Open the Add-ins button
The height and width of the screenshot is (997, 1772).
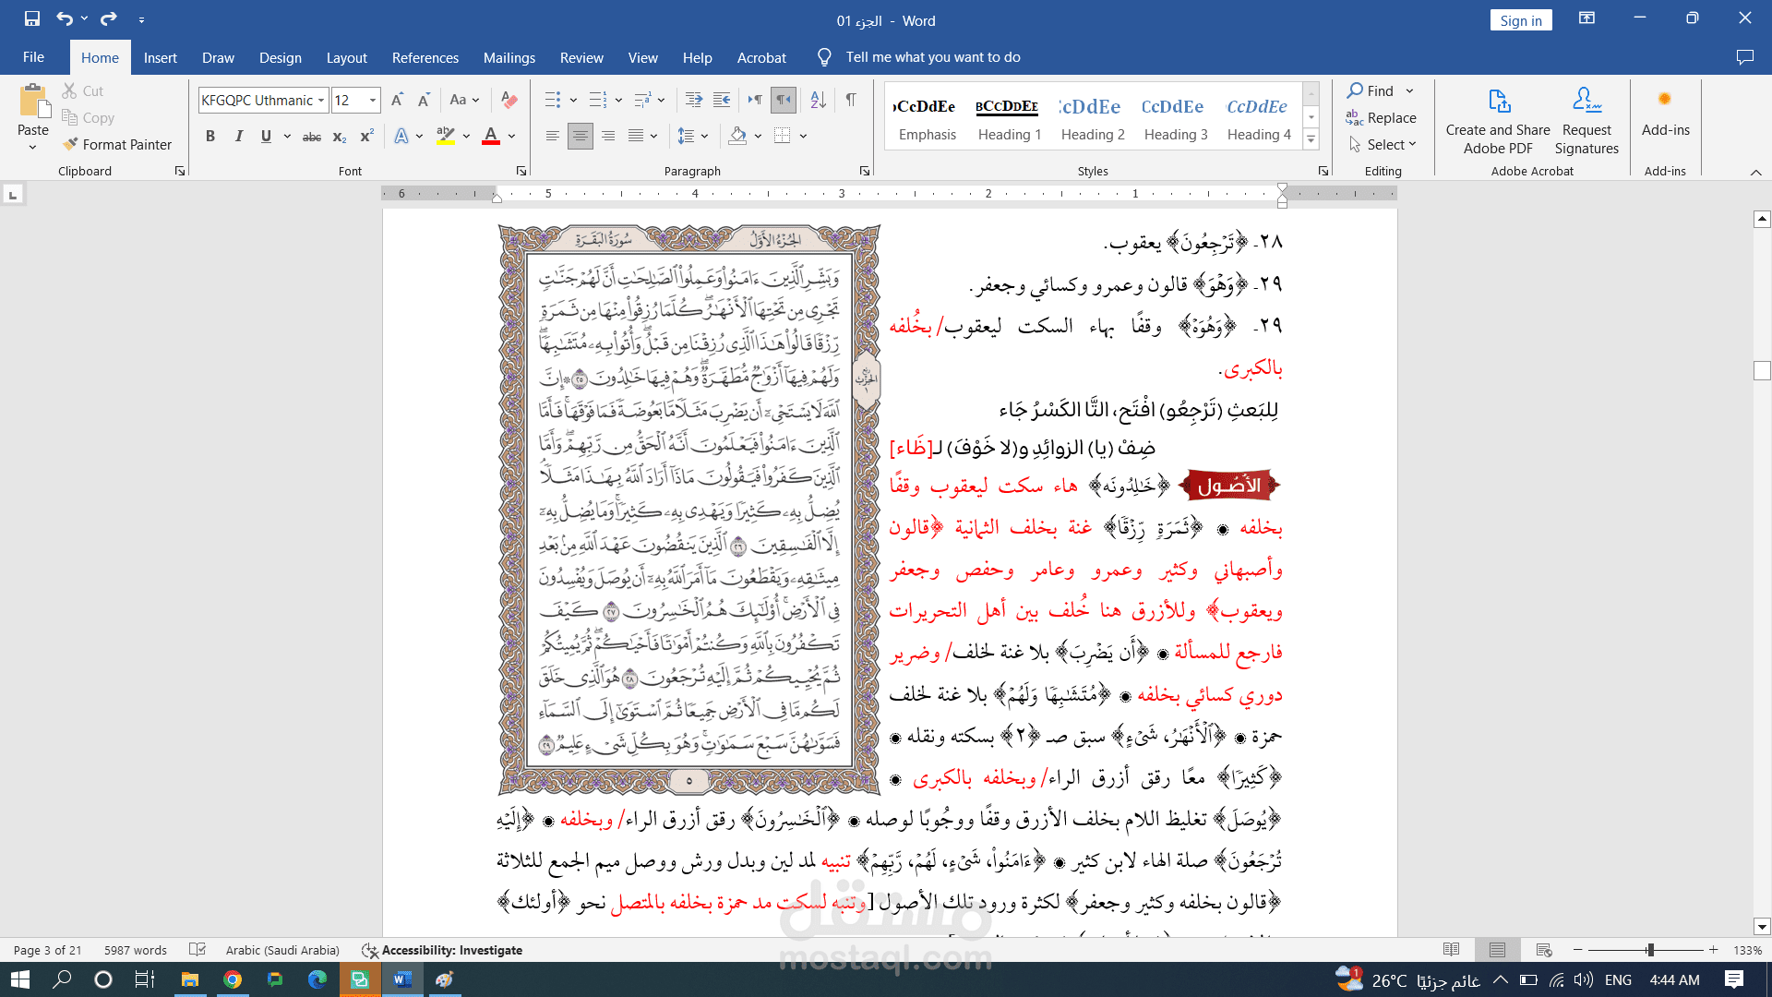tap(1665, 114)
